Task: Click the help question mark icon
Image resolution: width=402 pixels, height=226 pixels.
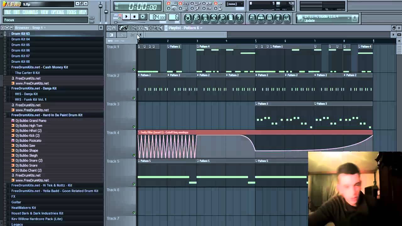Action: point(239,18)
